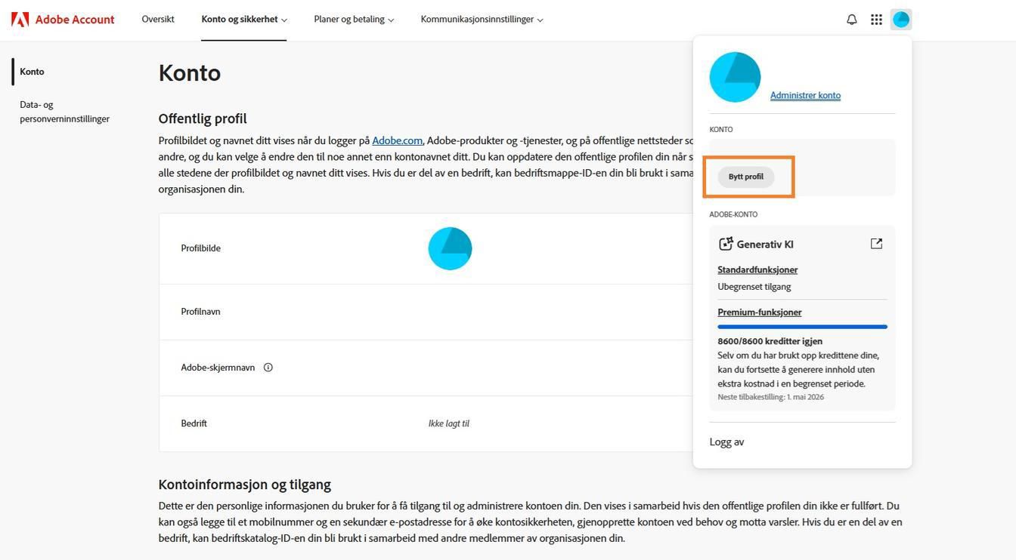Open Generativ KI in new window via external-link icon

pos(876,243)
